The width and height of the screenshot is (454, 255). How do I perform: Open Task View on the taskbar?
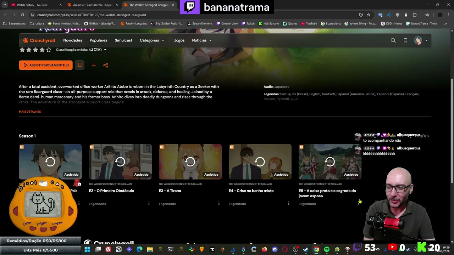click(x=98, y=249)
